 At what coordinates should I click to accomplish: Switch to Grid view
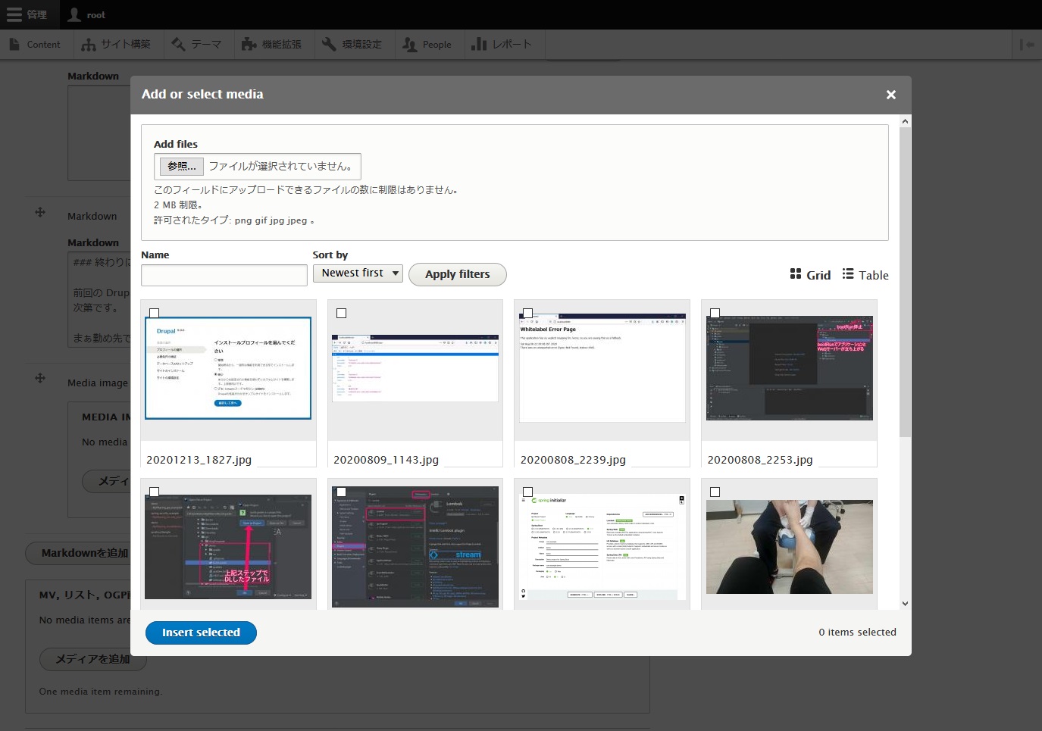tap(810, 275)
